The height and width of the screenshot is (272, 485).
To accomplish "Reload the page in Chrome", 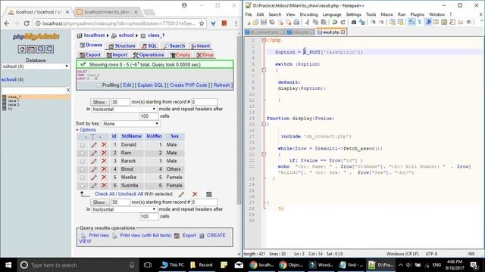I will click(x=27, y=23).
